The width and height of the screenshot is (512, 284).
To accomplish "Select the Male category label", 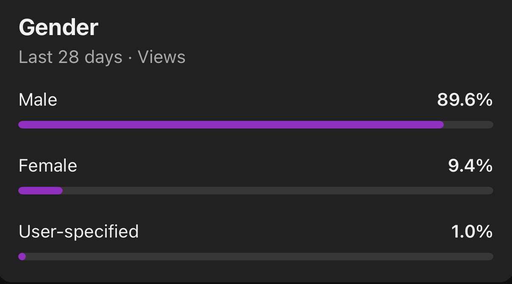I will click(38, 100).
